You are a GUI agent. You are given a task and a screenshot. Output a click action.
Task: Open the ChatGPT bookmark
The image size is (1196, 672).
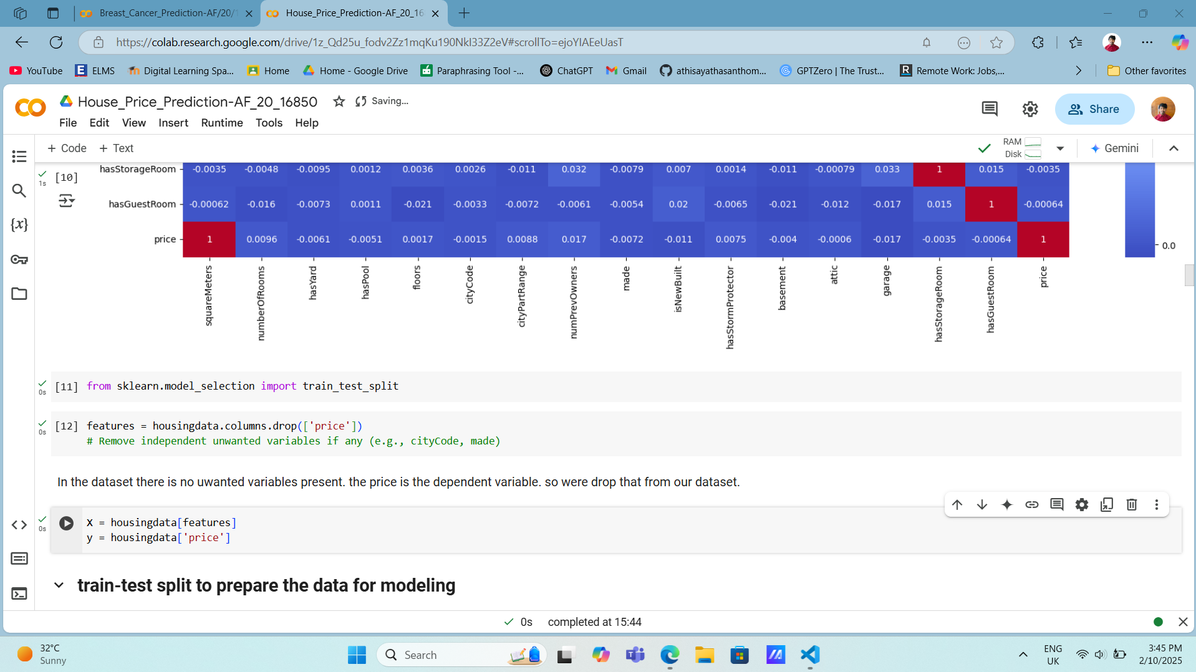pyautogui.click(x=567, y=71)
